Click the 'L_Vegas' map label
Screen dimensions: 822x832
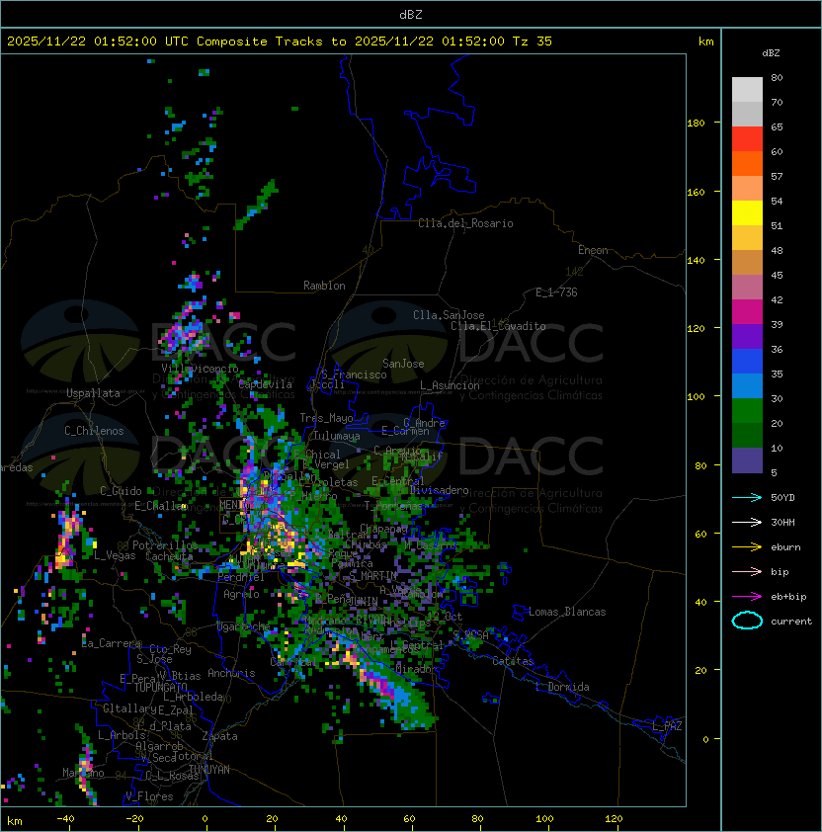(x=115, y=555)
